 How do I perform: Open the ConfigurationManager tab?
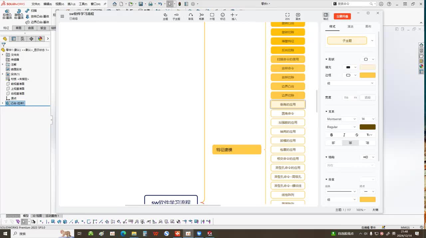(x=22, y=39)
